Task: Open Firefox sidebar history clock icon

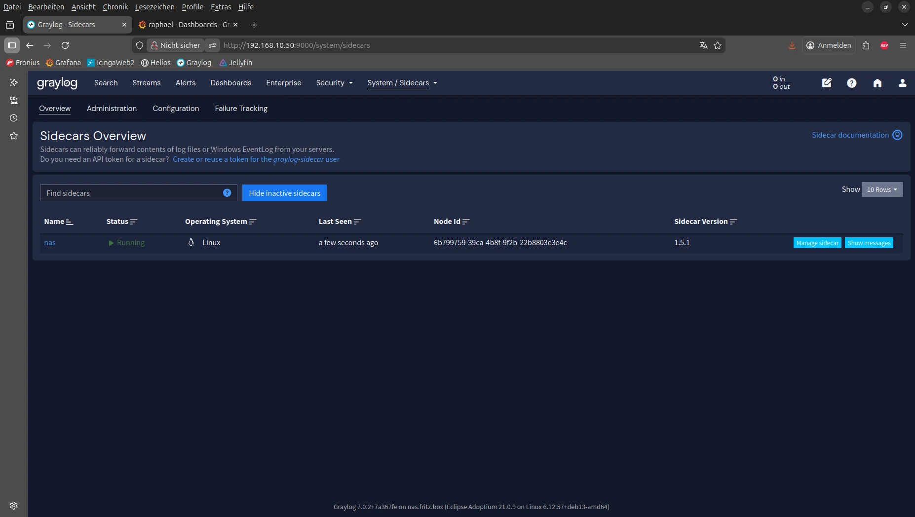Action: tap(14, 118)
